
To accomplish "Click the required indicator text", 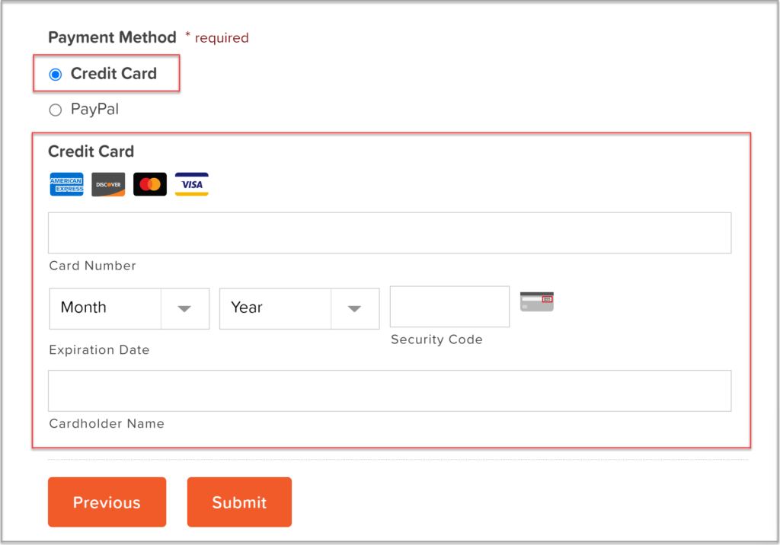I will pyautogui.click(x=217, y=37).
